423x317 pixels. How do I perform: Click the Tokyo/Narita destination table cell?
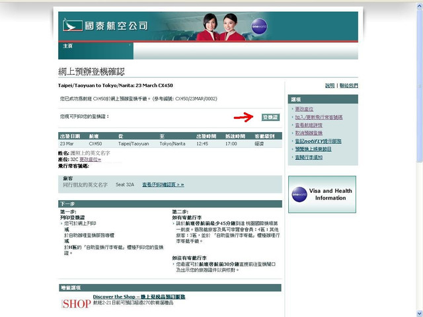(173, 144)
